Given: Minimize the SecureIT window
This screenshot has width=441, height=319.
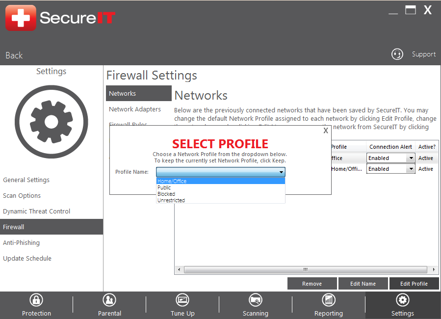Looking at the screenshot, I should (393, 13).
